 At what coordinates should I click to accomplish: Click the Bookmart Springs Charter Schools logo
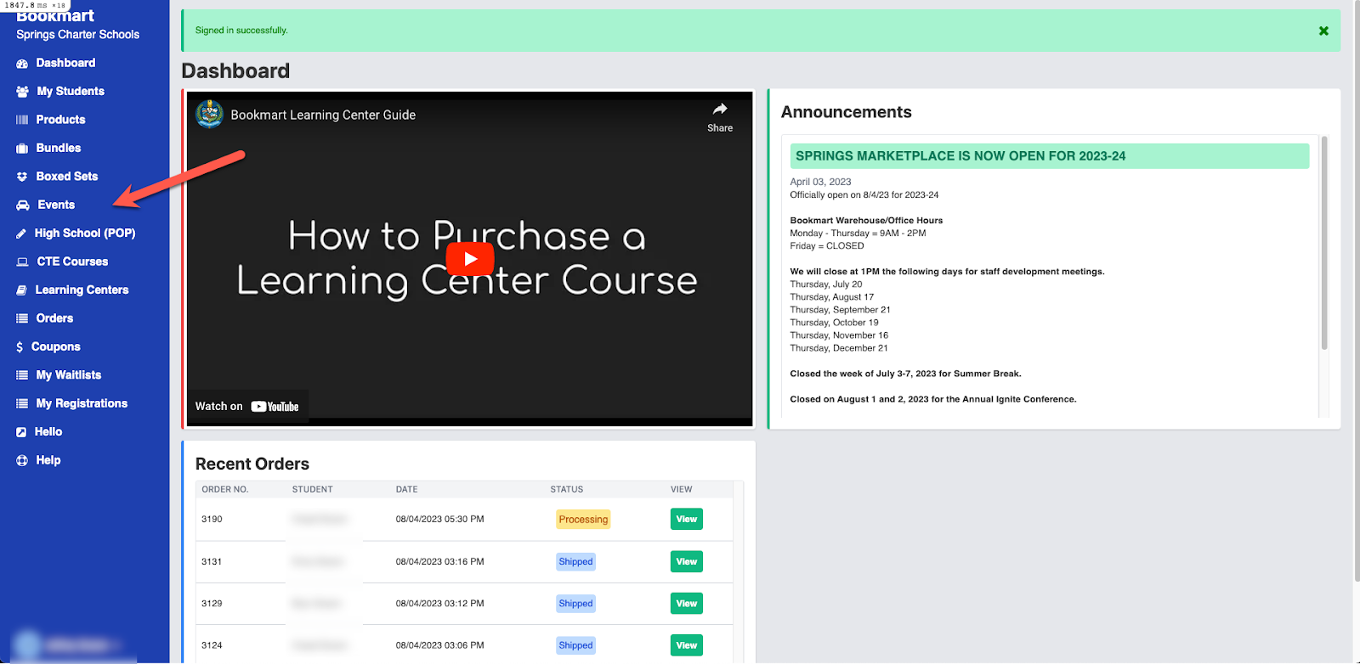[x=77, y=25]
